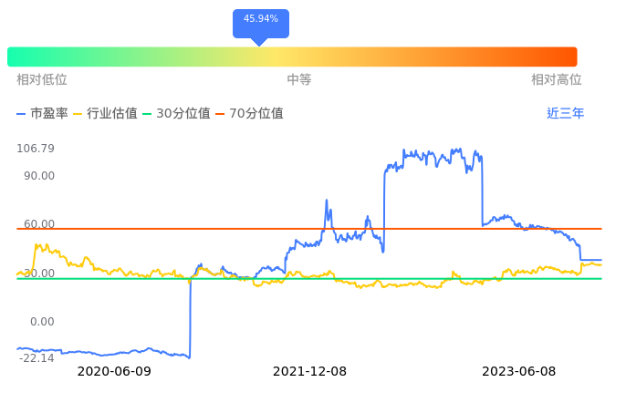The height and width of the screenshot is (403, 626).
Task: Click the 2023-06-08 date axis label
Action: click(519, 372)
